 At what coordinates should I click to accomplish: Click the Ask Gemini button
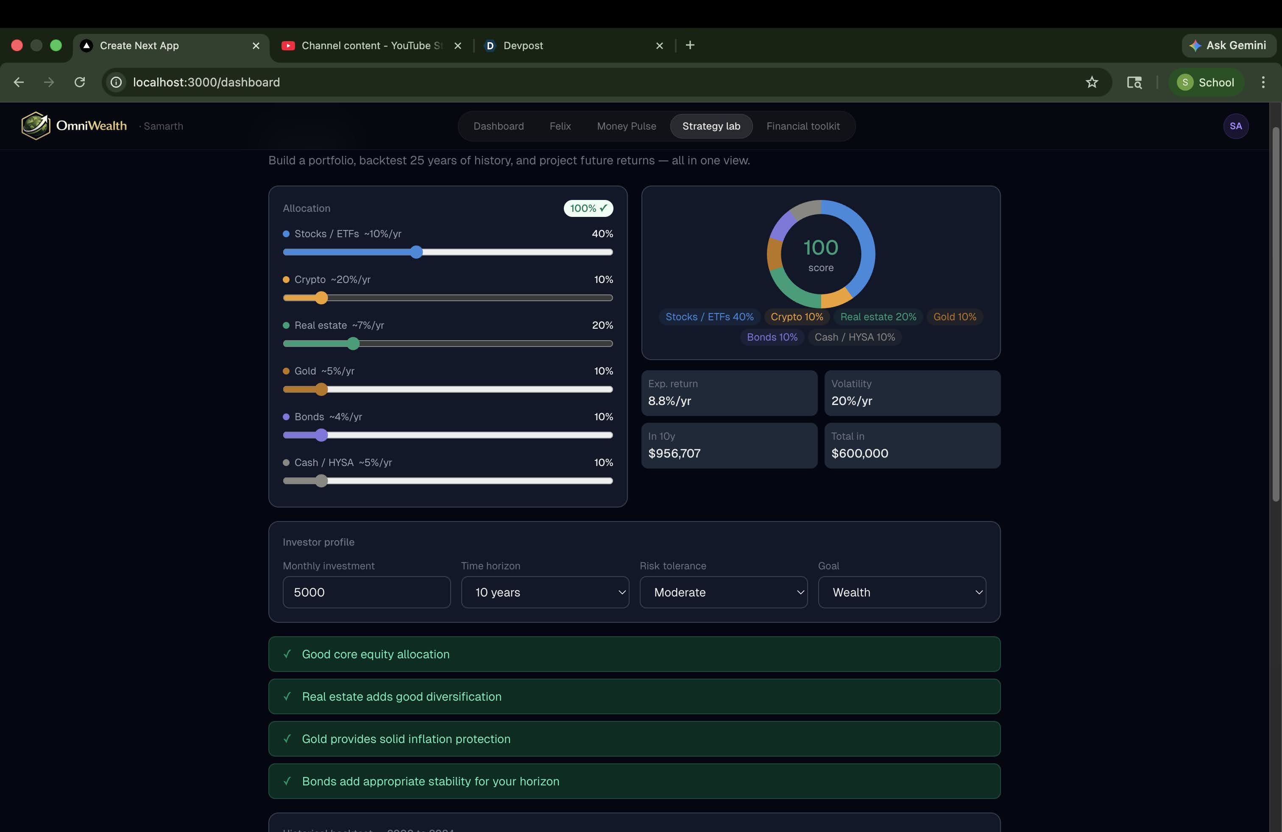(x=1228, y=45)
